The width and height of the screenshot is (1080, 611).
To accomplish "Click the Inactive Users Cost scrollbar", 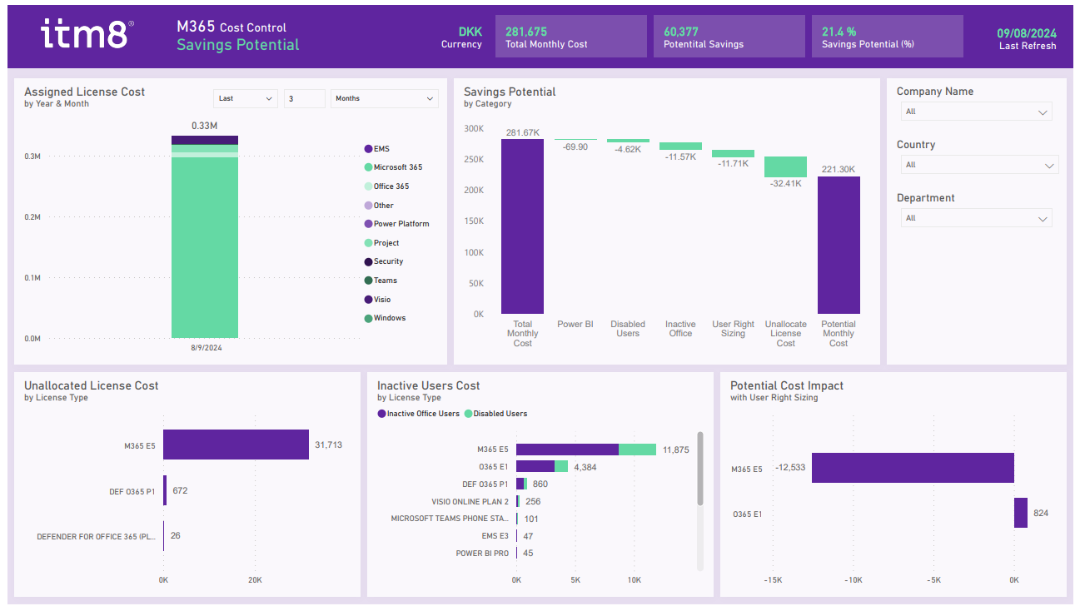I will tap(700, 468).
